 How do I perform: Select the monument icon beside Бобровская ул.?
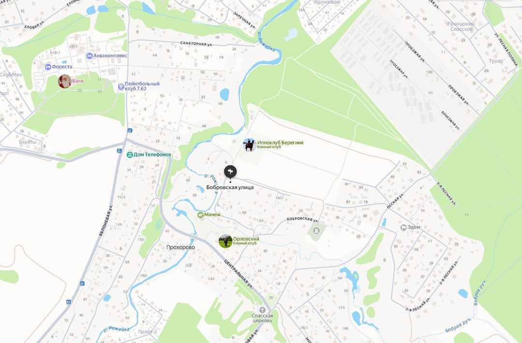(316, 230)
